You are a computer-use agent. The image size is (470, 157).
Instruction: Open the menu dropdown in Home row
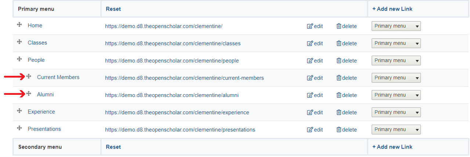point(396,26)
